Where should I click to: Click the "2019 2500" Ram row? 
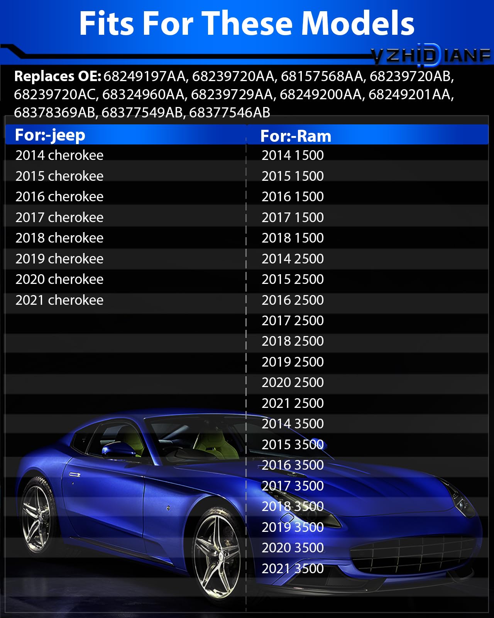293,362
